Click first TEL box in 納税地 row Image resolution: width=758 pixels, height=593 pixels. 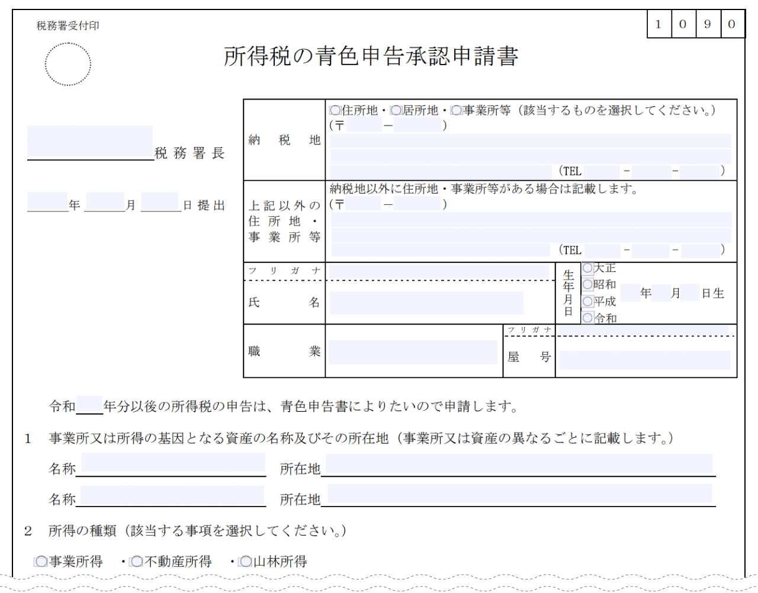point(602,171)
